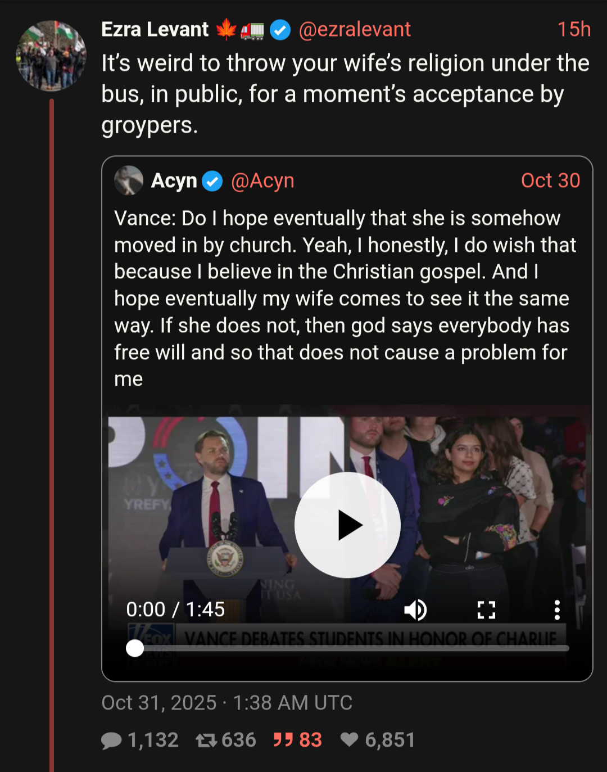Image resolution: width=607 pixels, height=772 pixels.
Task: Mute the video volume speaker icon
Action: (x=415, y=610)
